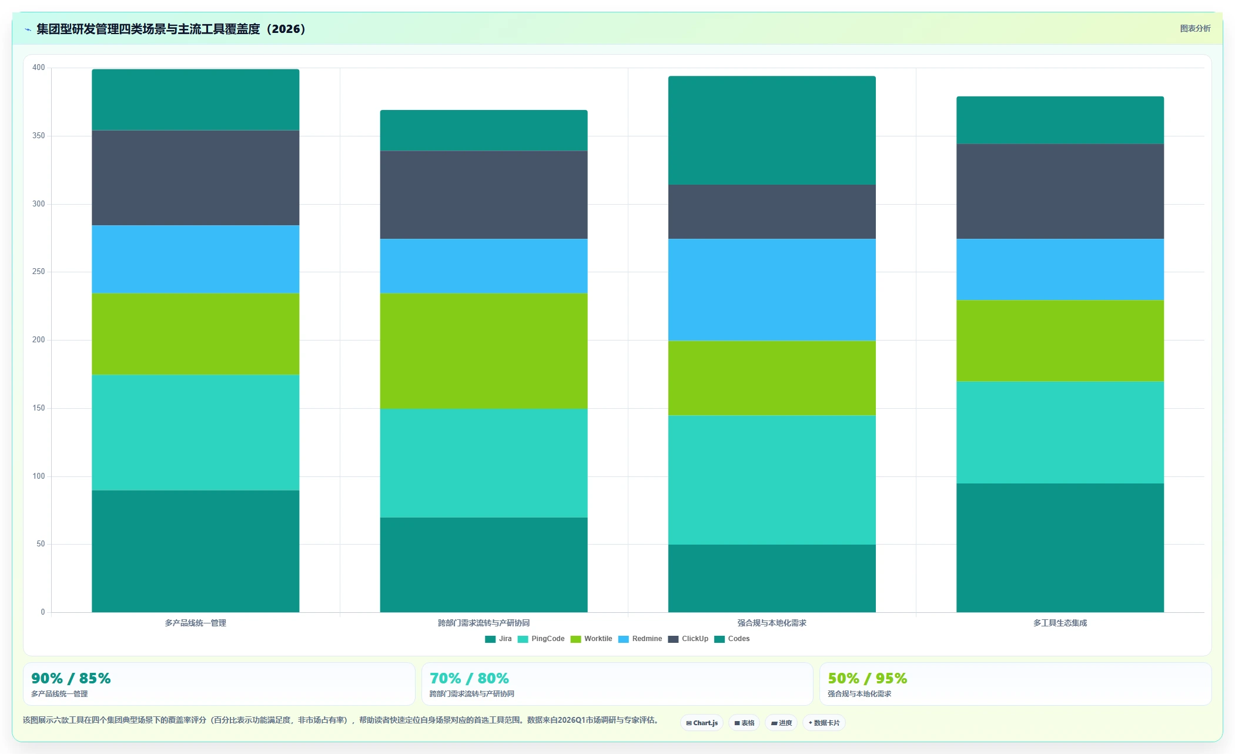1235x754 pixels.
Task: Toggle the PingCode legend item
Action: pyautogui.click(x=541, y=639)
